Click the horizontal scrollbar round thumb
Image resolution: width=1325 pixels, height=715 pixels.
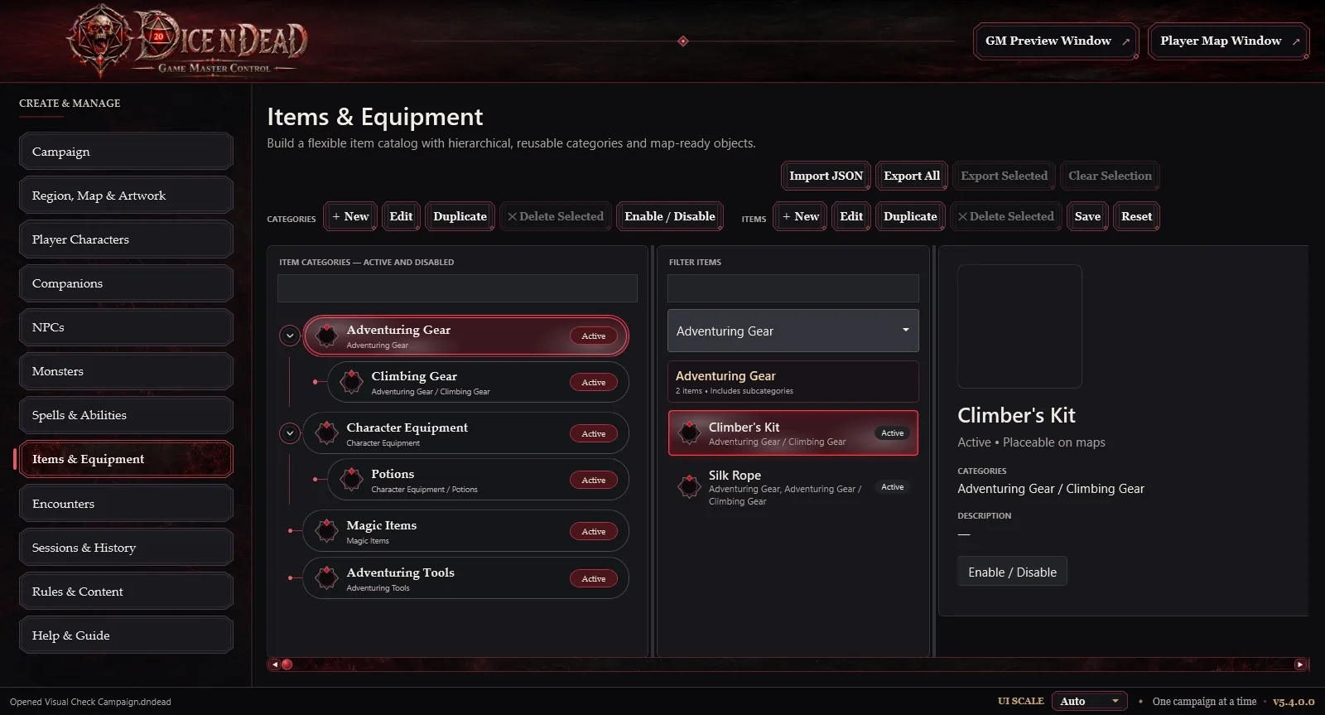(287, 664)
